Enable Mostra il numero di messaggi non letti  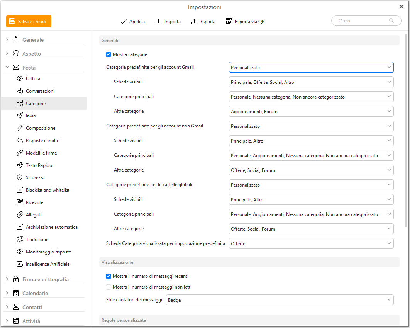tap(108, 287)
